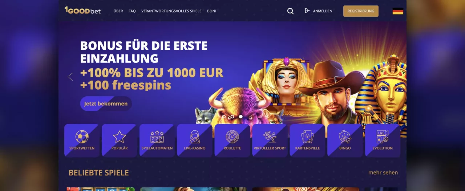This screenshot has height=191, width=465.
Task: Open the Verantwortungsvolles Spiele menu item
Action: 171,11
